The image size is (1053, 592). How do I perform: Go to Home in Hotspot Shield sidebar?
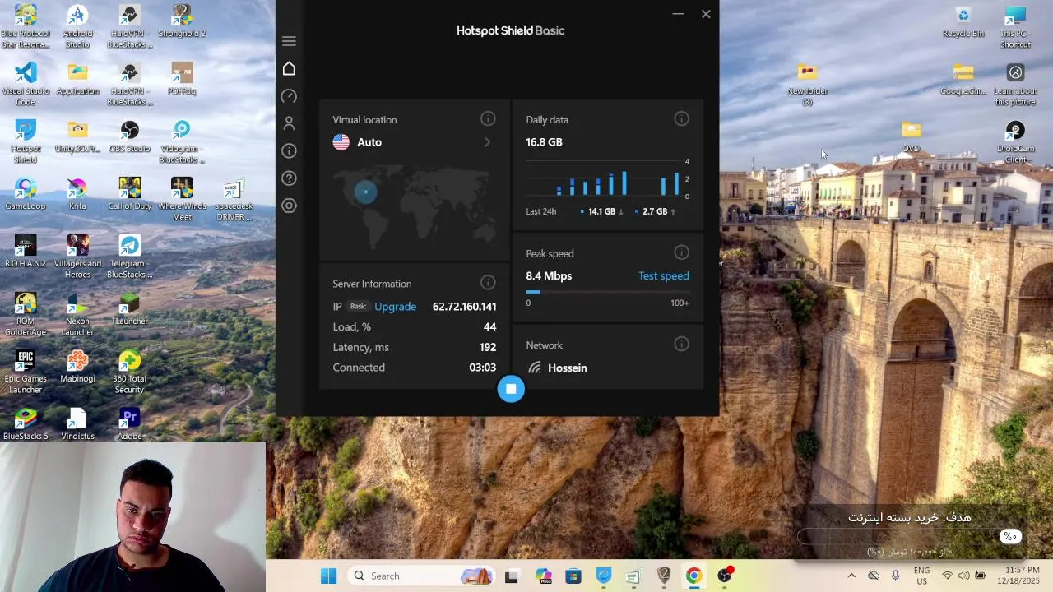289,69
